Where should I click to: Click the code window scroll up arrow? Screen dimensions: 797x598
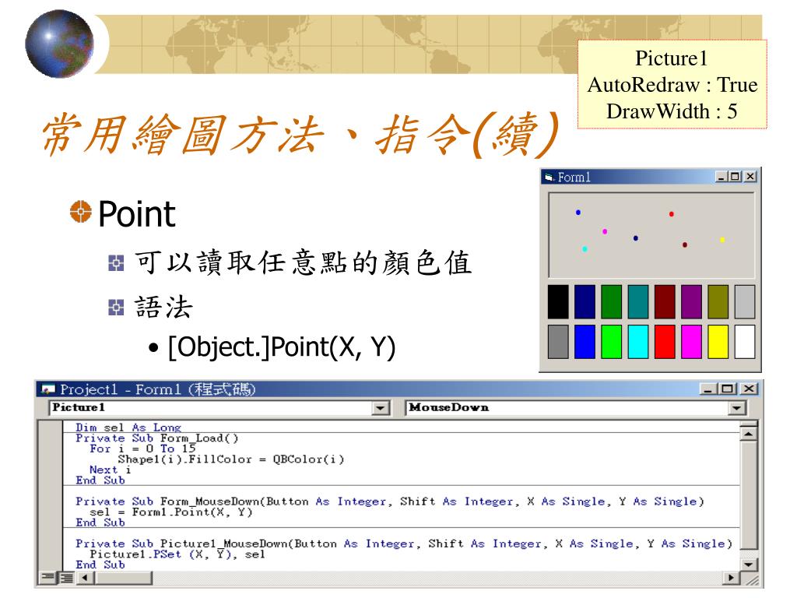pyautogui.click(x=748, y=434)
